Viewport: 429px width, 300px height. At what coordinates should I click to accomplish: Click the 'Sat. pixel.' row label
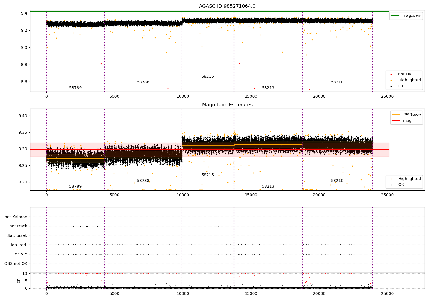click(17, 235)
